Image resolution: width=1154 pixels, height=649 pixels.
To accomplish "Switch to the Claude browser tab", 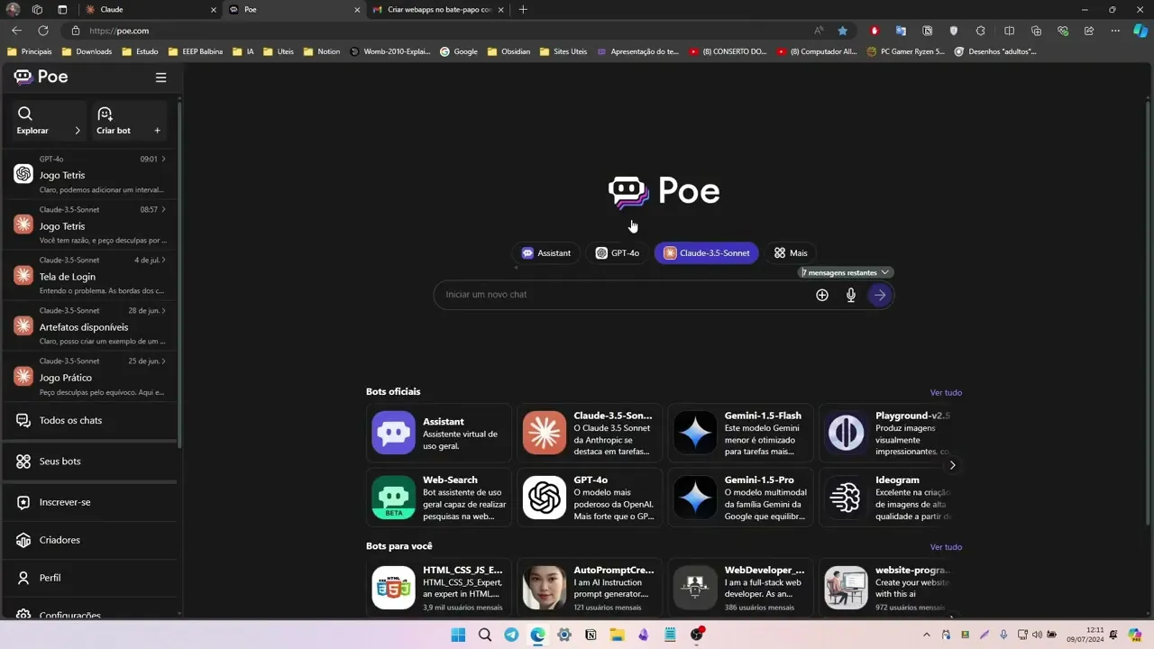I will 149,9.
